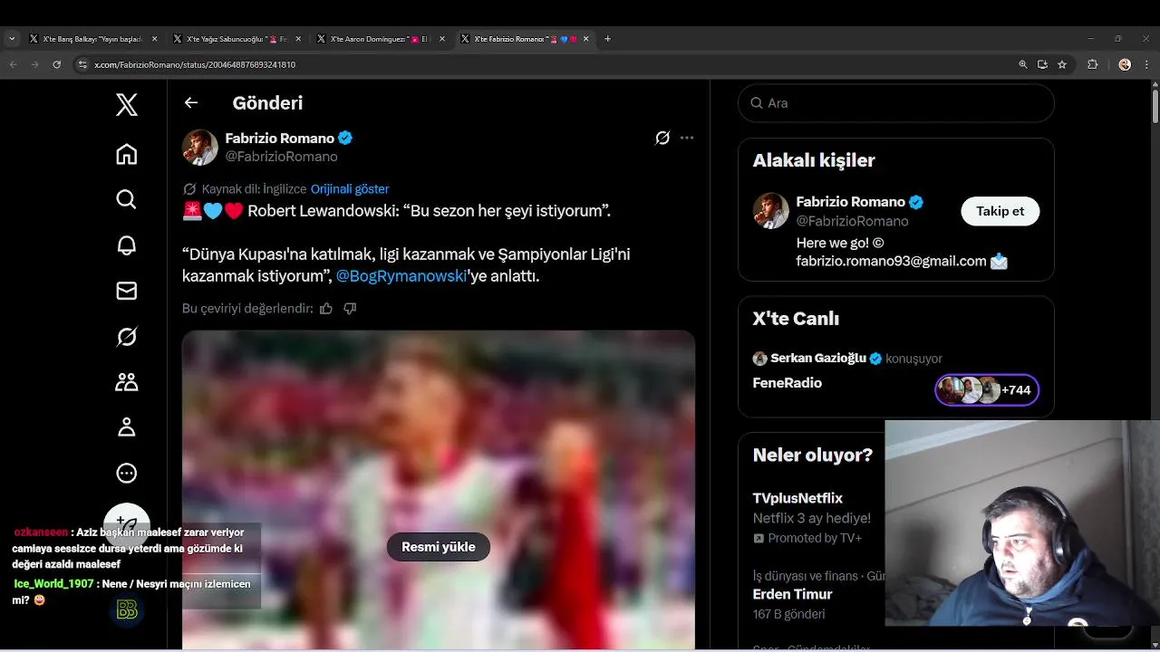Screen dimensions: 1160x652
Task: Click the 'Gönderi' page title
Action: tap(267, 103)
